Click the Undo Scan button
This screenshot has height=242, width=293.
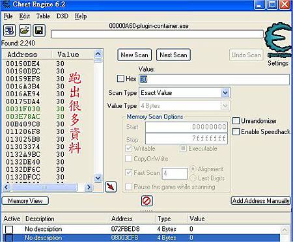[x=246, y=55]
